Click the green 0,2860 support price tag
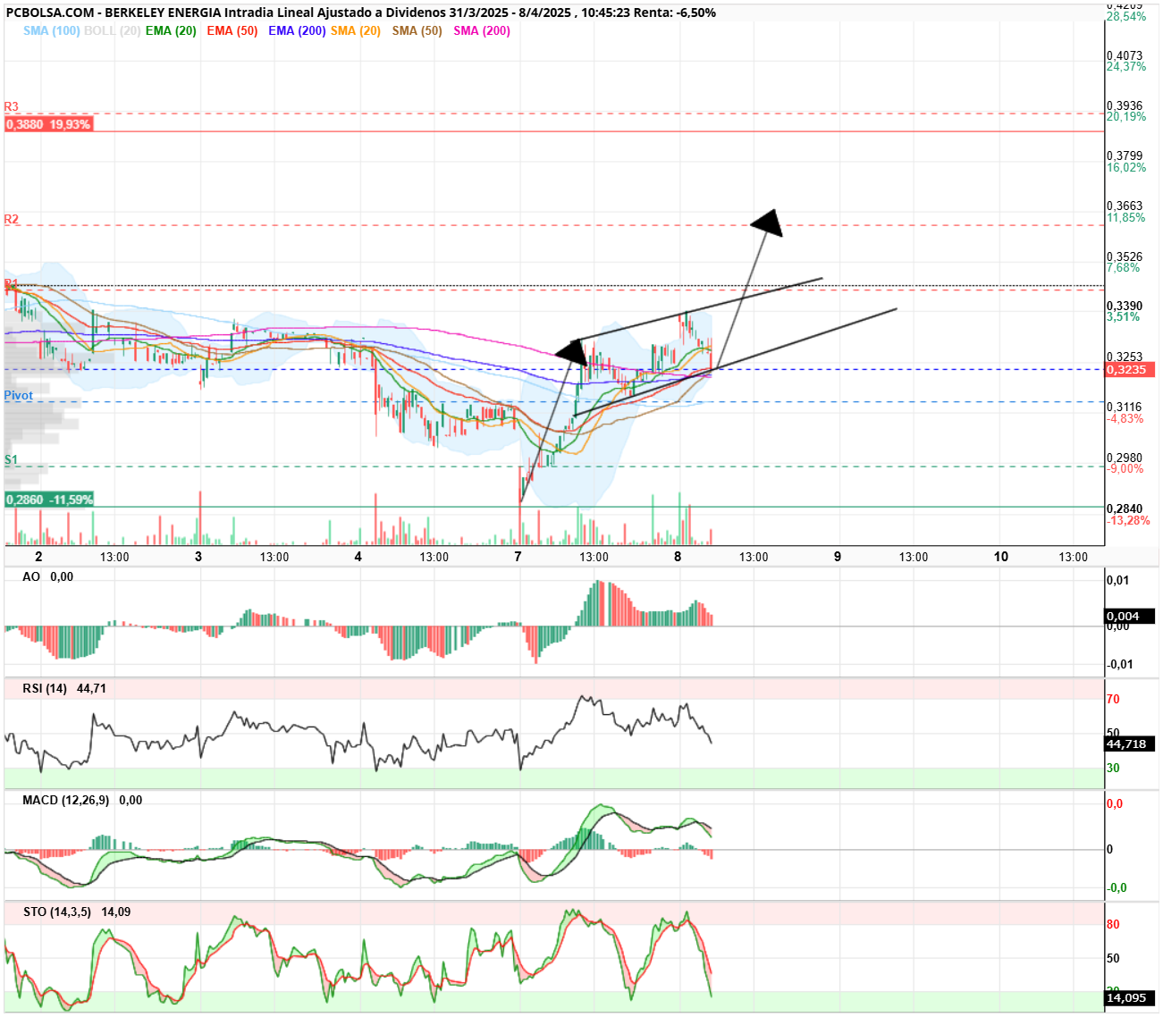The height and width of the screenshot is (1017, 1163). [x=49, y=500]
